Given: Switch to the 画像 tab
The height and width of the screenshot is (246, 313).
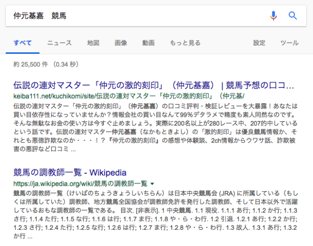Looking at the screenshot, I should [121, 43].
